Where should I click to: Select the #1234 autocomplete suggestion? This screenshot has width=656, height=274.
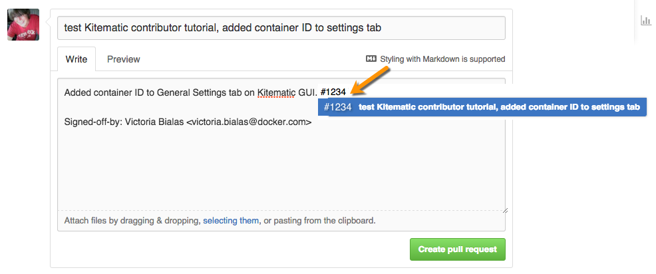click(482, 107)
